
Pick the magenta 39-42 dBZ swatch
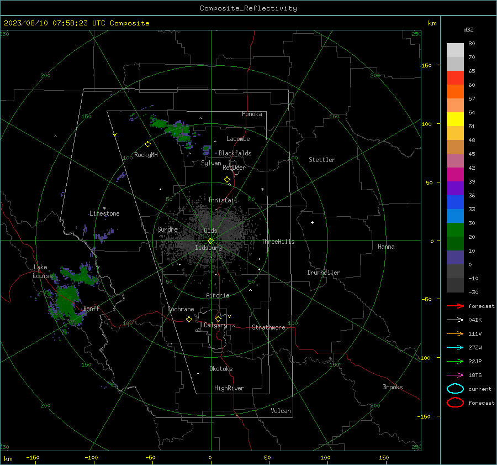pos(455,175)
